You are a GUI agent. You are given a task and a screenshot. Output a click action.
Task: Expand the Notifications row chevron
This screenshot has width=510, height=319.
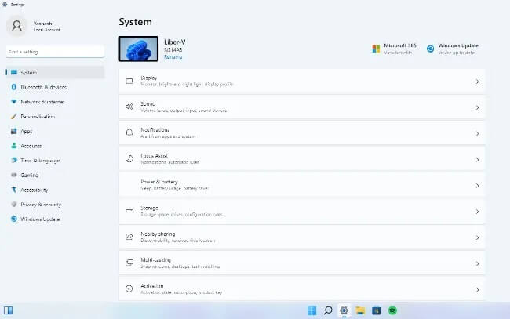coord(477,133)
